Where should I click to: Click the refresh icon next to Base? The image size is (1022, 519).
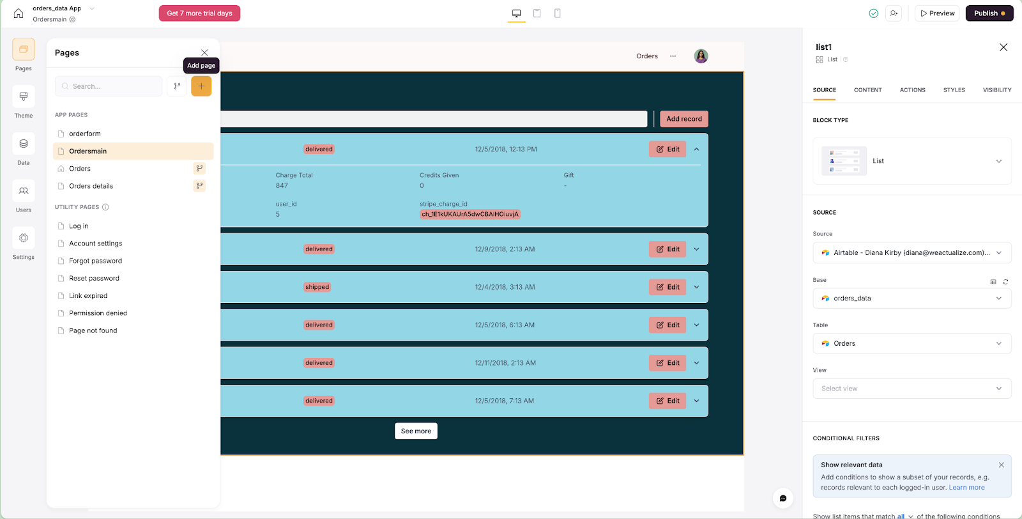point(1005,282)
